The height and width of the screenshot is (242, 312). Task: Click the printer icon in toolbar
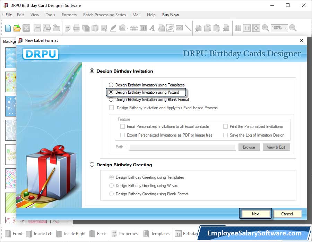[77, 28]
